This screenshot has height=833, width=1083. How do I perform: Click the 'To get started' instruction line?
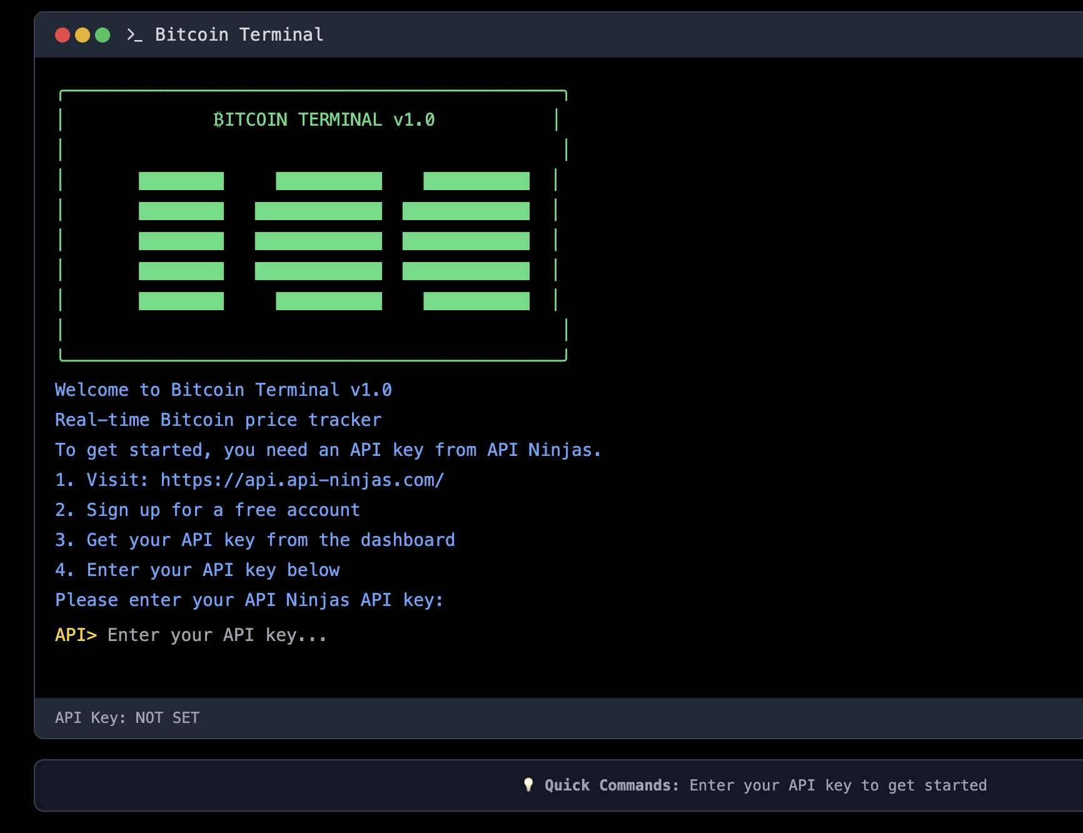[328, 450]
